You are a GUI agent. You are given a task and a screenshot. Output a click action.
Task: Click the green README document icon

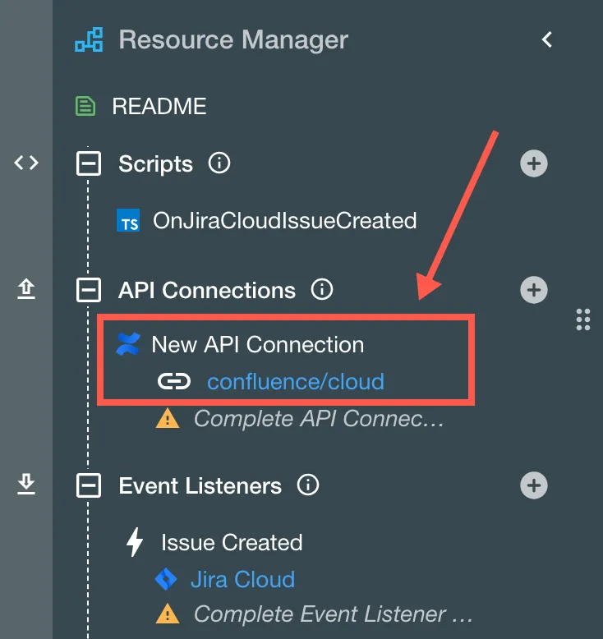pyautogui.click(x=85, y=107)
